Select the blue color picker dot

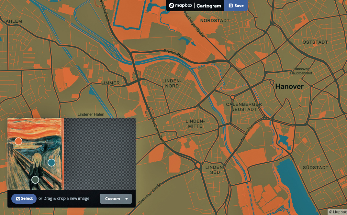[51, 162]
